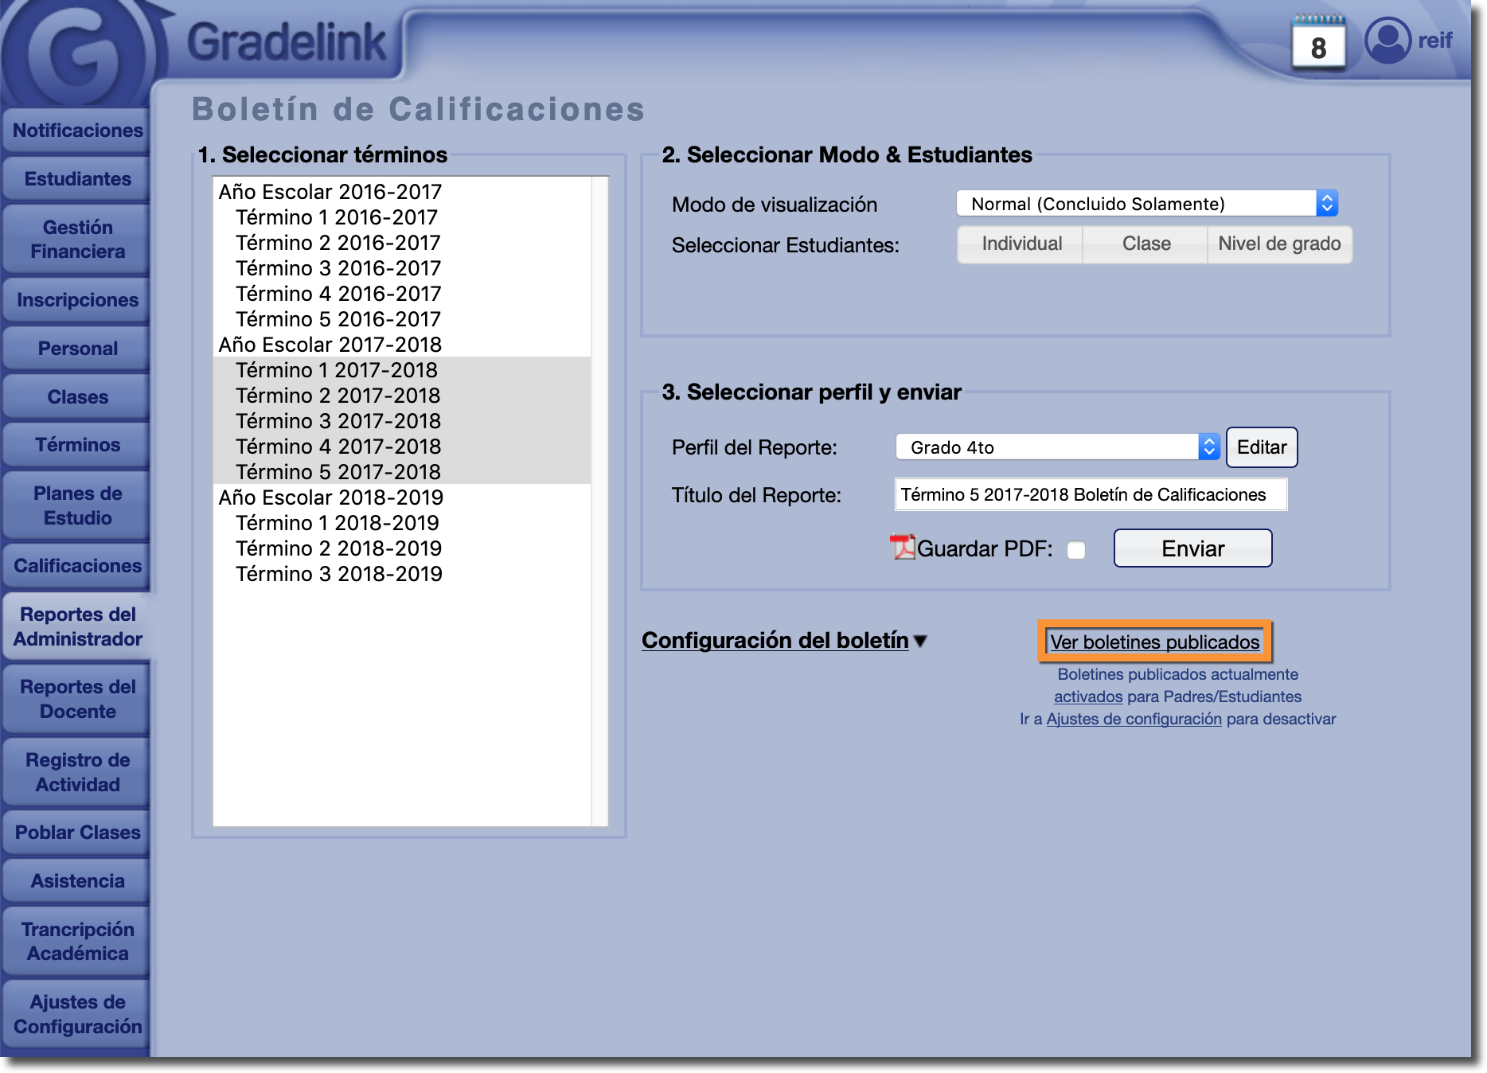Viewport: 1487px width, 1073px height.
Task: Open the Perfil del Reporte dropdown
Action: (x=1057, y=447)
